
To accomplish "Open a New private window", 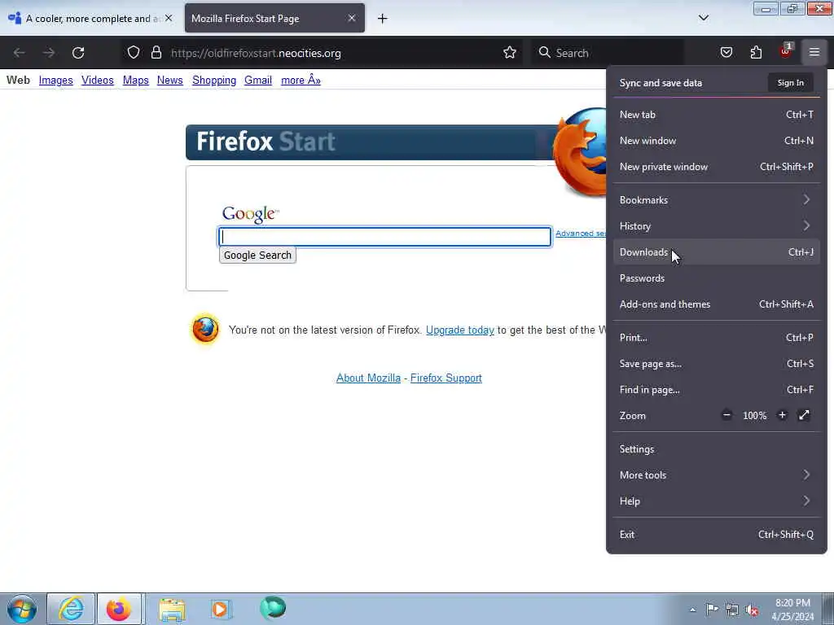I will (x=717, y=166).
